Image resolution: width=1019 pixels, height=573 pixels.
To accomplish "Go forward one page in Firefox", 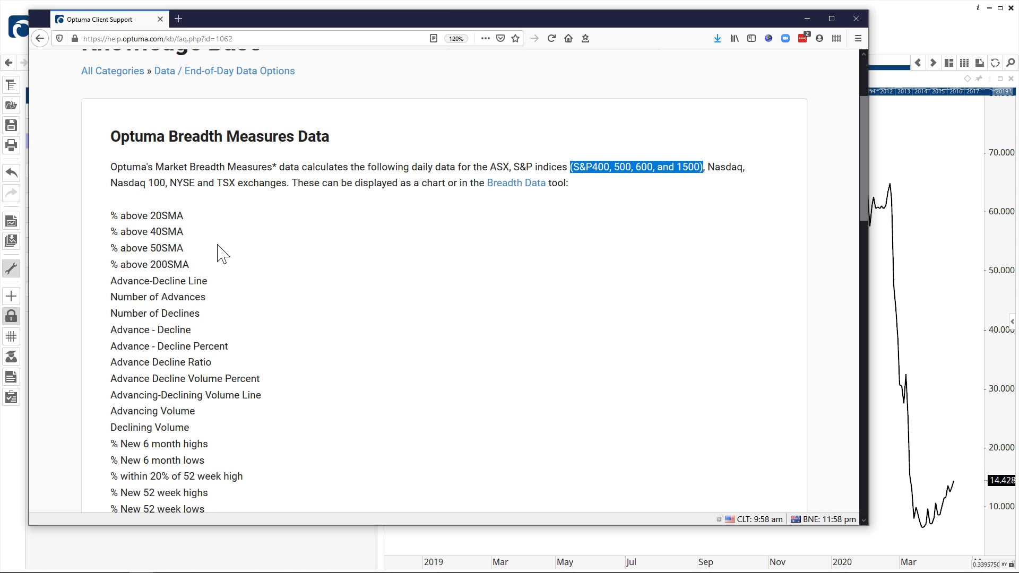I will 534,38.
